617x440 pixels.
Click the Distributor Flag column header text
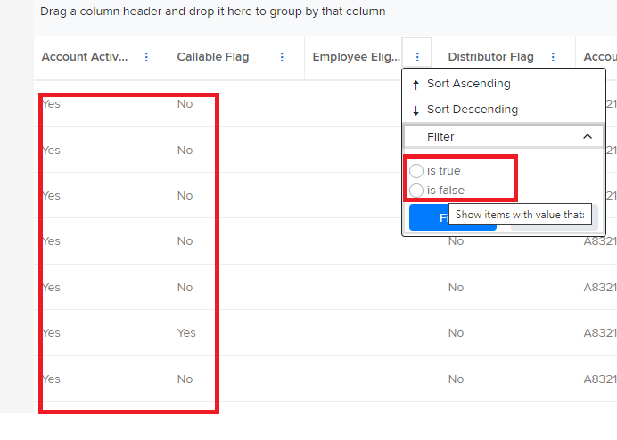pos(490,57)
